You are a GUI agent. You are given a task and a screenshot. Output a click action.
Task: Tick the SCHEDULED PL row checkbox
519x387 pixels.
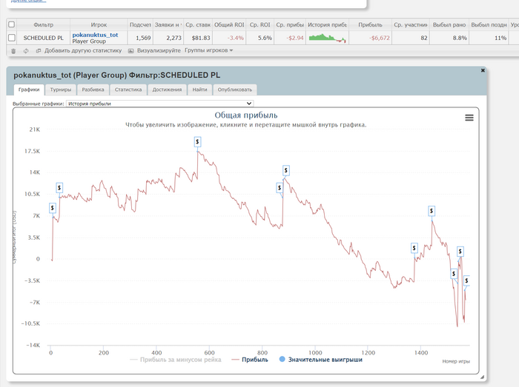[12, 38]
